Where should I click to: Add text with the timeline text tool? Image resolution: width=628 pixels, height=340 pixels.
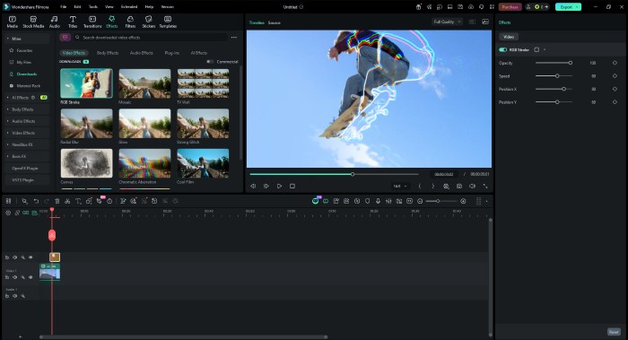coord(78,201)
